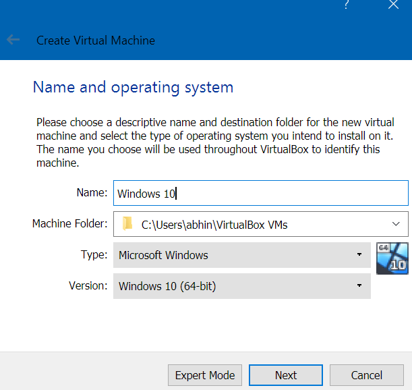The height and width of the screenshot is (390, 412).
Task: Click the 'Type:' label
Action: coord(94,255)
